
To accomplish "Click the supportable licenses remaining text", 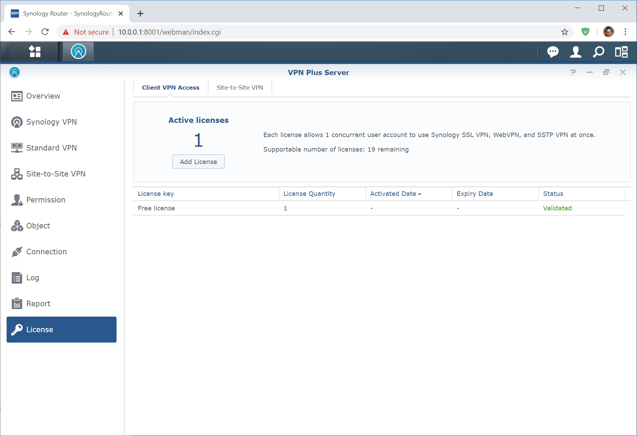I will point(336,149).
